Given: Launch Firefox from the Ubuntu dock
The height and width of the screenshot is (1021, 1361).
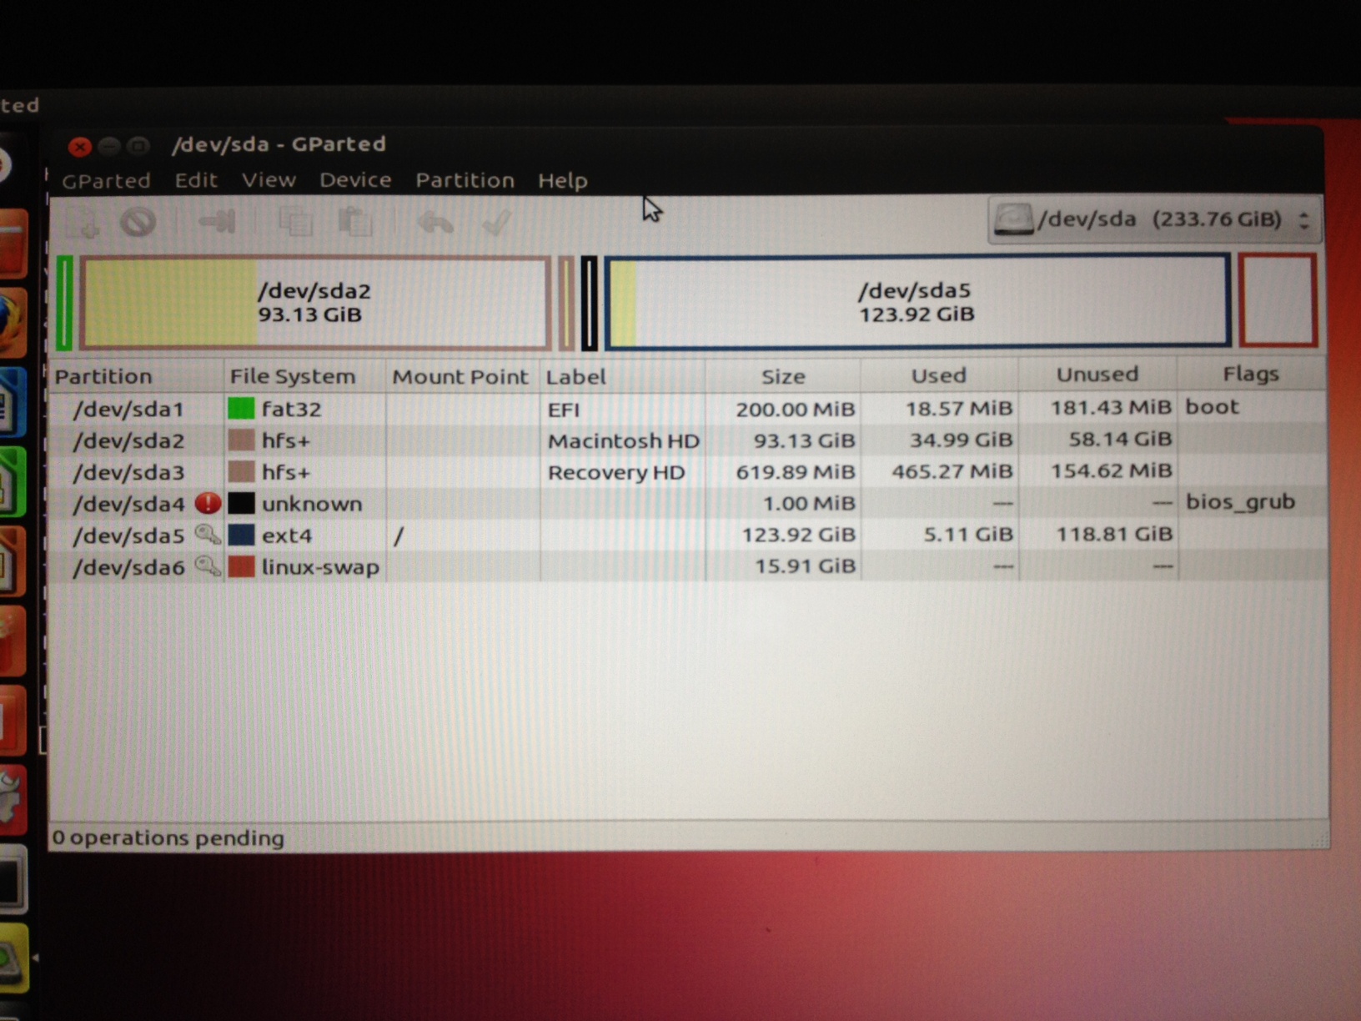Looking at the screenshot, I should coord(10,321).
